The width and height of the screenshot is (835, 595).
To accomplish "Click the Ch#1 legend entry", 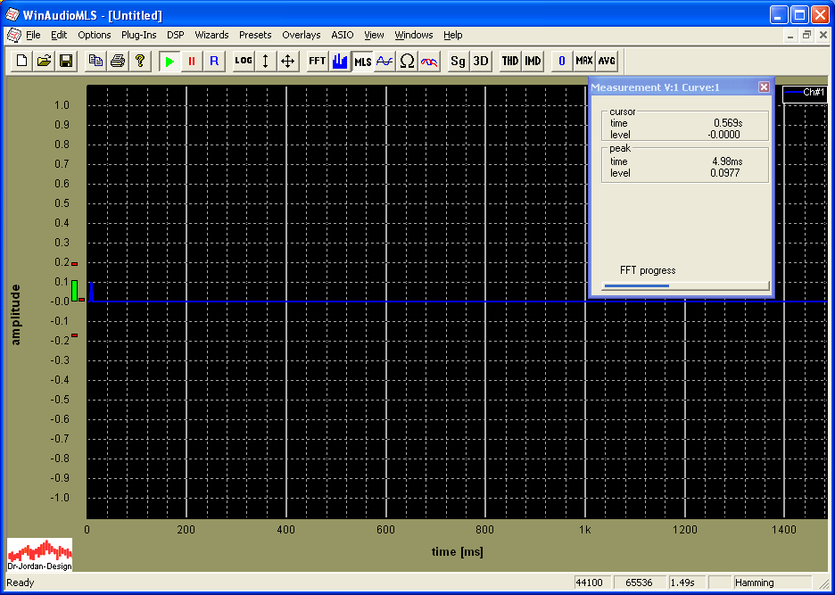I will point(805,93).
